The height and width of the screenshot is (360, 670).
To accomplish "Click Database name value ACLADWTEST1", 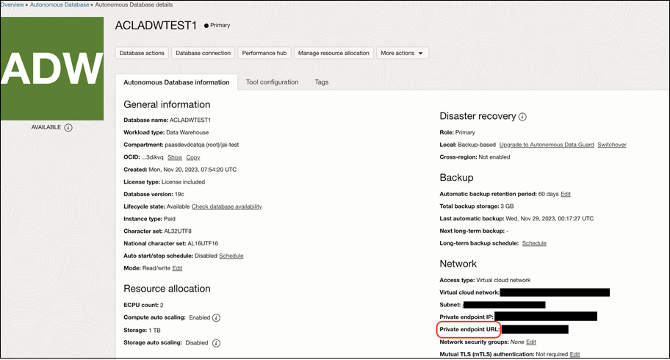I will point(190,120).
